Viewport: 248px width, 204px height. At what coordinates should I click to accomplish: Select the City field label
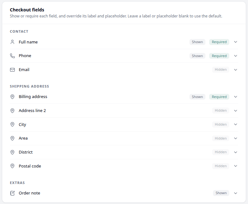pyautogui.click(x=22, y=125)
